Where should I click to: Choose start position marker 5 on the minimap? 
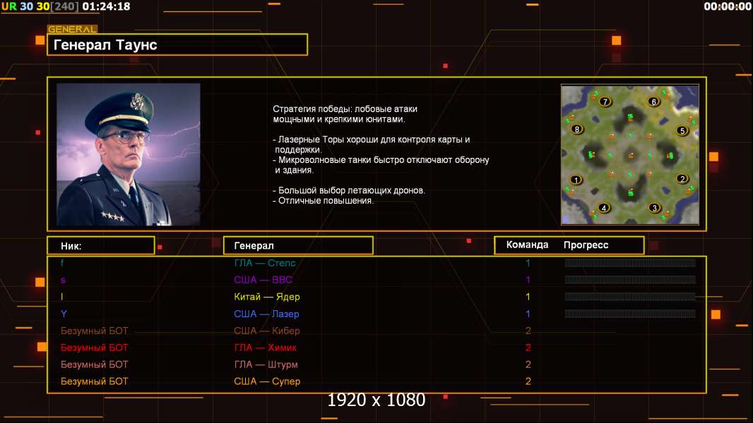click(682, 131)
